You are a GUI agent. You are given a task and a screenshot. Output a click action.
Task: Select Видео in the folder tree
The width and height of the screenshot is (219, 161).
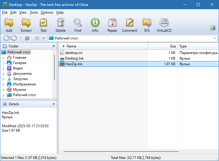click(x=18, y=68)
